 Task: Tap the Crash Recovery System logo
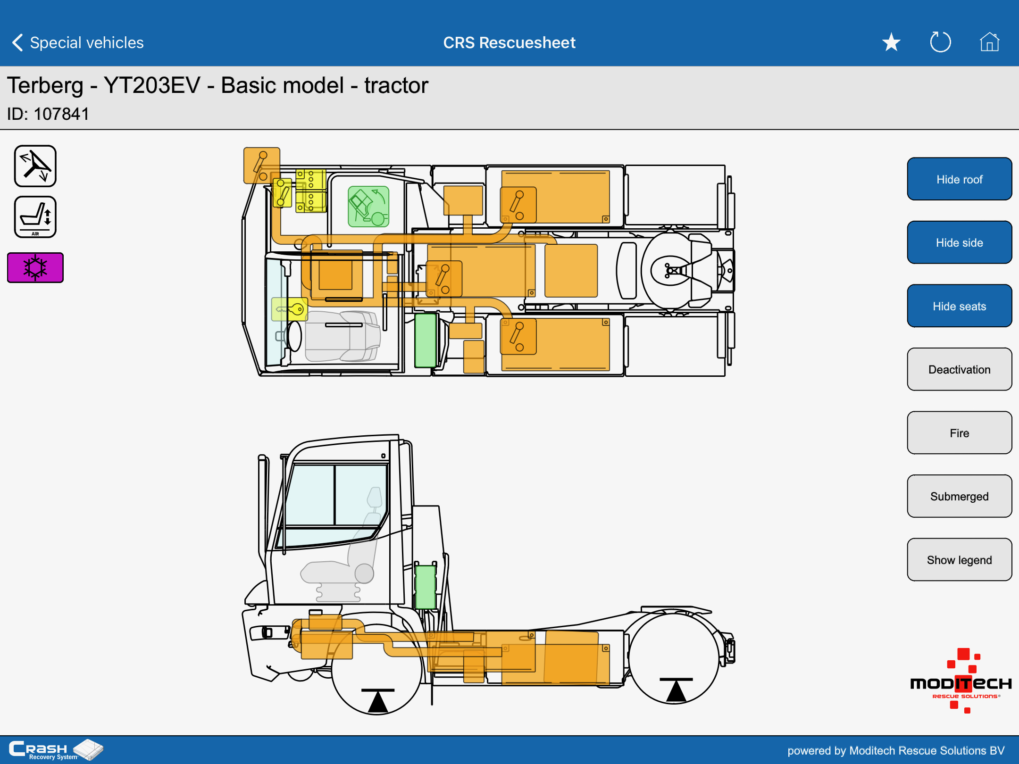coord(56,749)
